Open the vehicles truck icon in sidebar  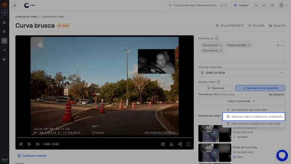click(x=4, y=59)
